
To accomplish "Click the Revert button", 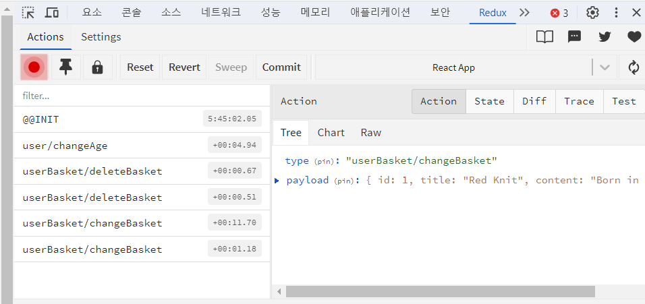I will [184, 67].
